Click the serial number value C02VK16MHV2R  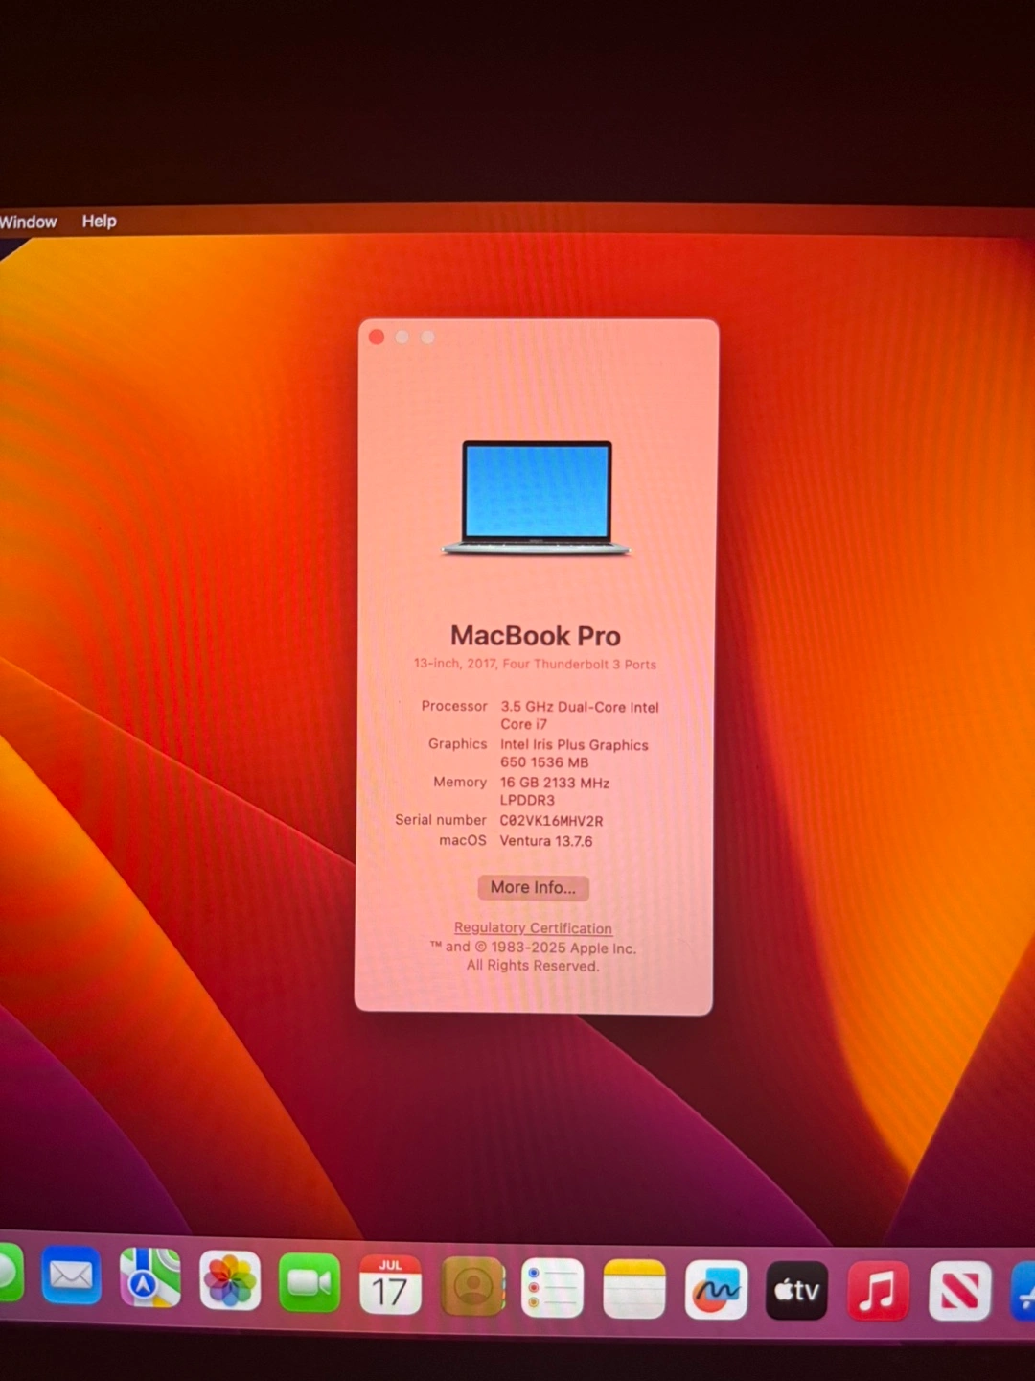[x=551, y=821]
